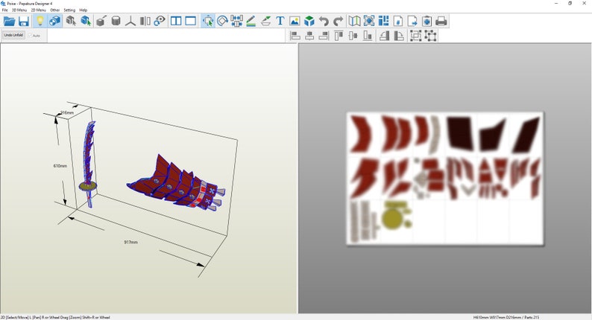Toggle the light bulb lighting button

point(40,21)
